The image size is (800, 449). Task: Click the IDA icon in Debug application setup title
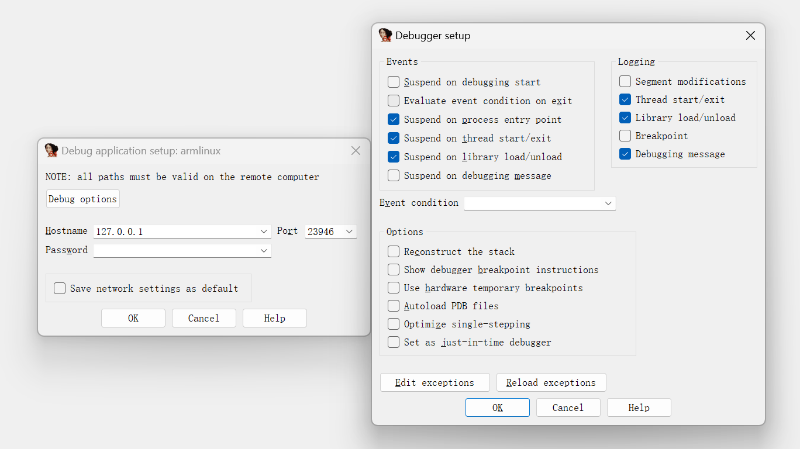coord(51,151)
